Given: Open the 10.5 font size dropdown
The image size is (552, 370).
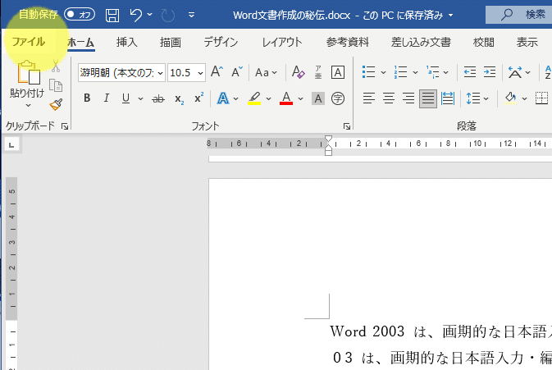Looking at the screenshot, I should pos(200,73).
